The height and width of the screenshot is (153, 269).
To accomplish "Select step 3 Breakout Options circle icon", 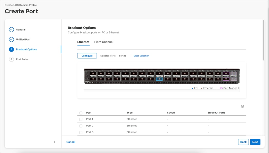I will [x=11, y=49].
